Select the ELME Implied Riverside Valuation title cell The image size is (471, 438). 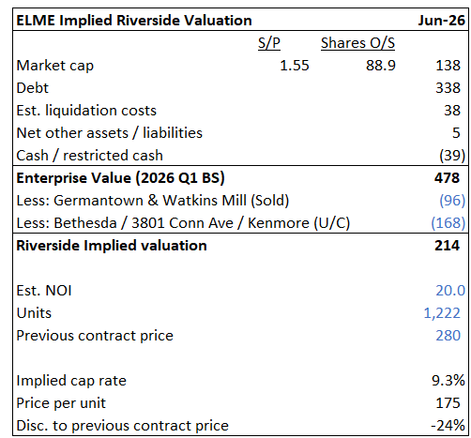134,21
